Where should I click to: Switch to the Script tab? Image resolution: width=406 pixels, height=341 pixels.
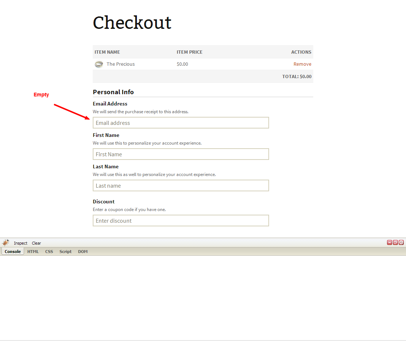tap(65, 252)
